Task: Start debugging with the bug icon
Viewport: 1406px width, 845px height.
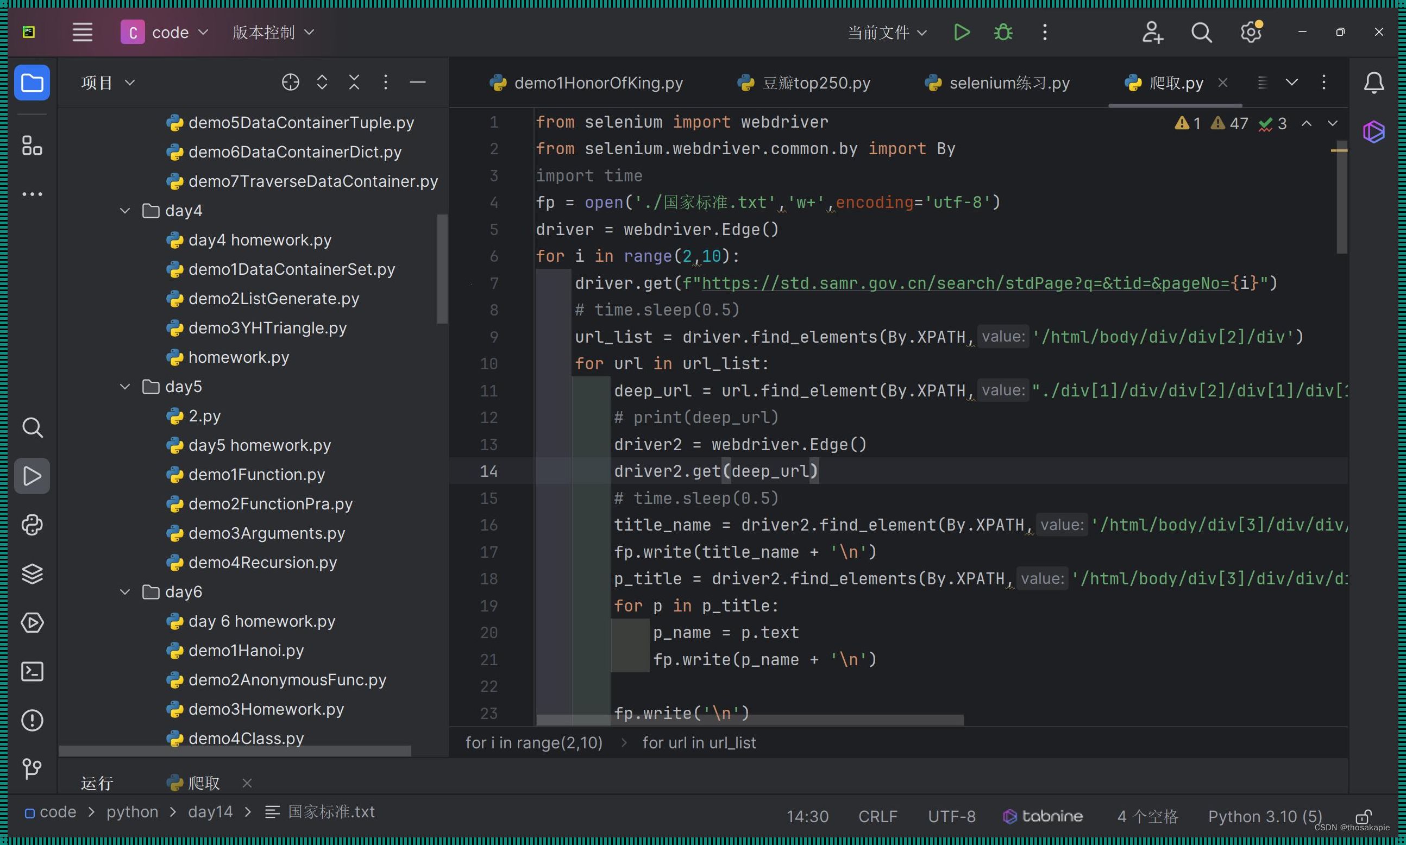Action: pyautogui.click(x=1003, y=33)
